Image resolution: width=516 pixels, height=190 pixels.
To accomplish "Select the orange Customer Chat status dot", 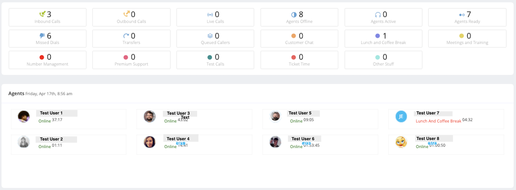I will (293, 36).
